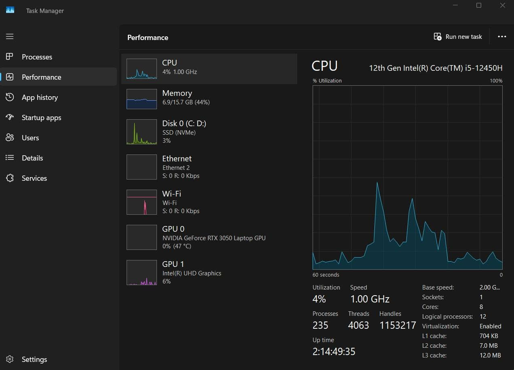The image size is (514, 370).
Task: Click the Logical processors label
Action: click(448, 317)
